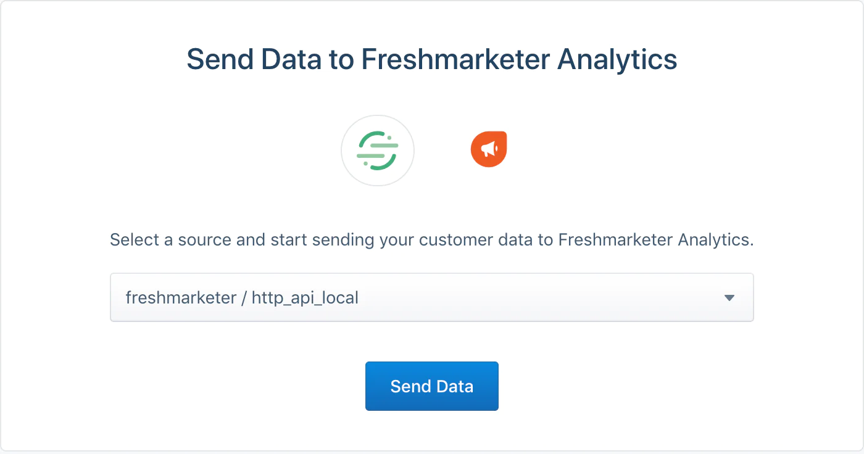Click the orange Freshmarketer megaphone icon
This screenshot has height=454, width=864.
tap(489, 149)
